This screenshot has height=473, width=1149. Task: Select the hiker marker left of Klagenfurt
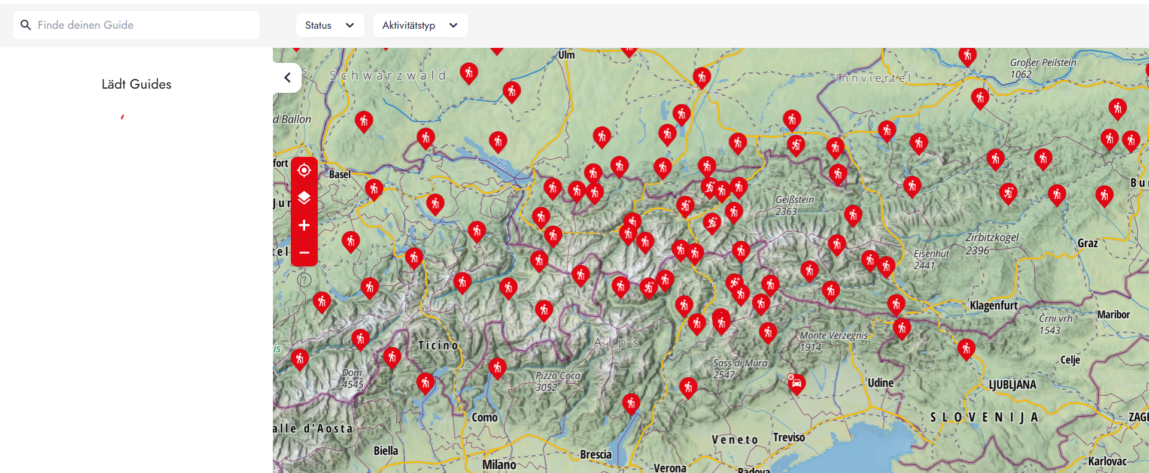tap(896, 305)
